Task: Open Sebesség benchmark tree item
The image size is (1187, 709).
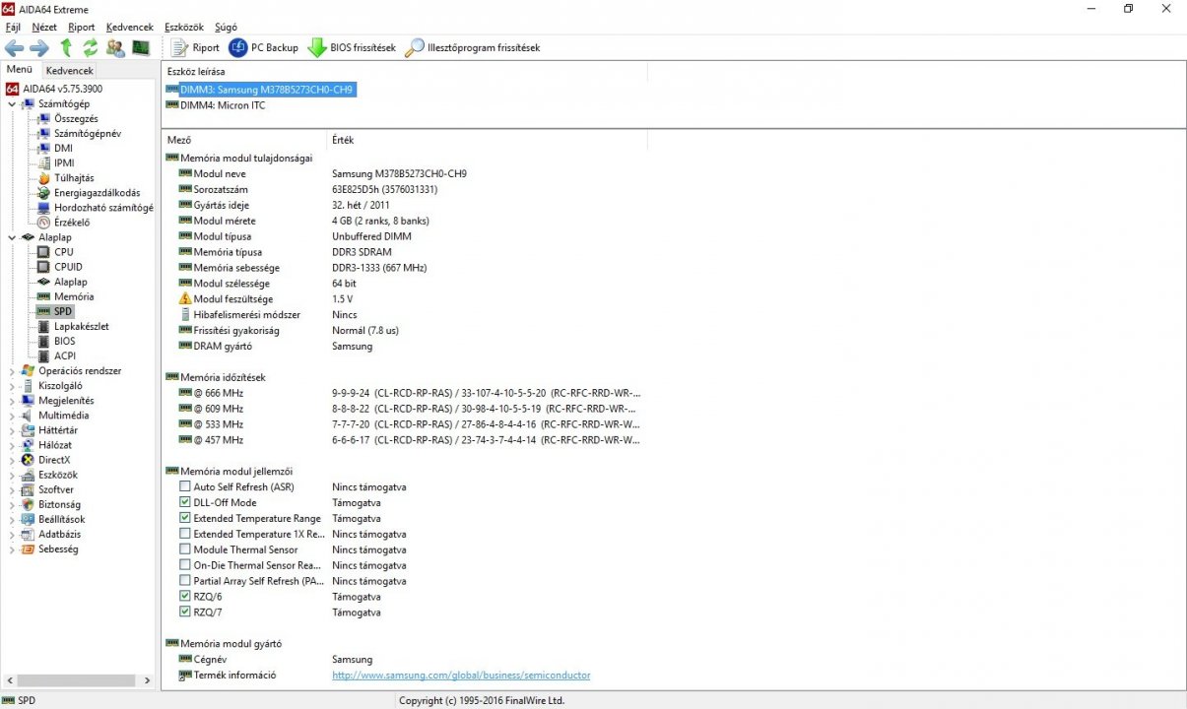Action: coord(58,548)
